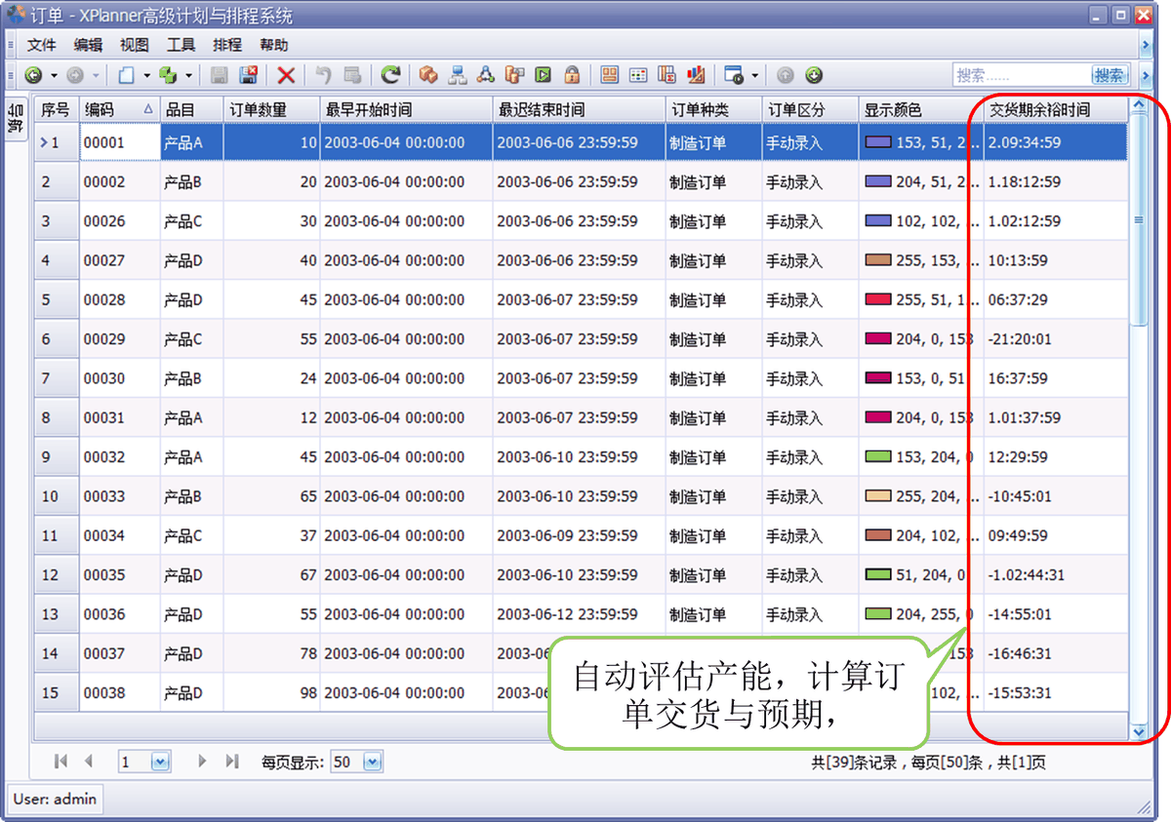Expand dropdown arrow beside the new document icon

tap(146, 75)
